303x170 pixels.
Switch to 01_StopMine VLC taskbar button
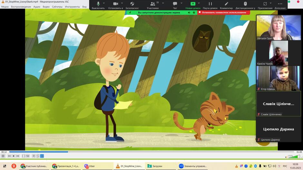[129, 166]
